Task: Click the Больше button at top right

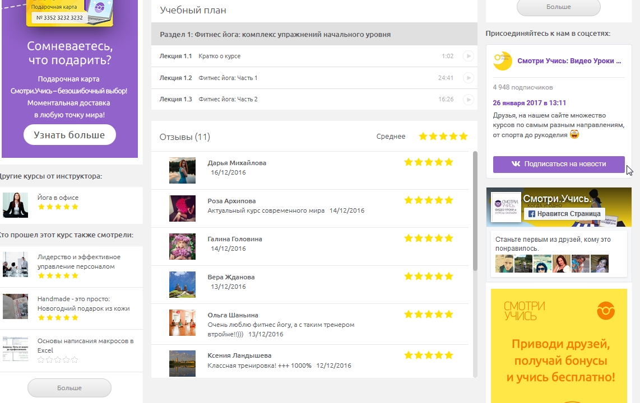Action: coord(558,7)
